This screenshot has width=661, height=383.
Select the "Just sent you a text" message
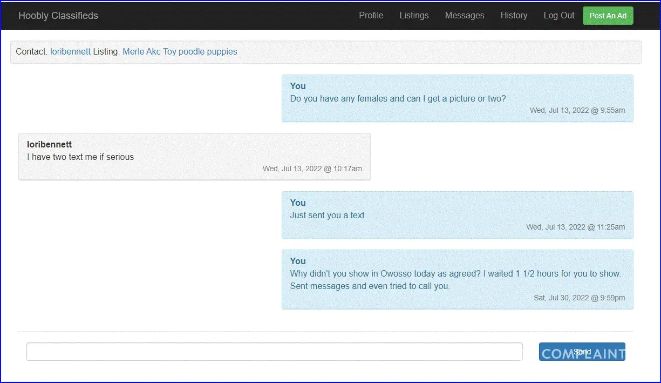click(x=327, y=216)
